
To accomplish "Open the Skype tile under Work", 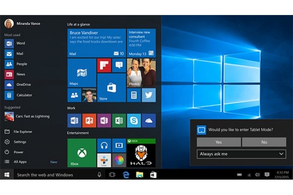I will 134,120.
